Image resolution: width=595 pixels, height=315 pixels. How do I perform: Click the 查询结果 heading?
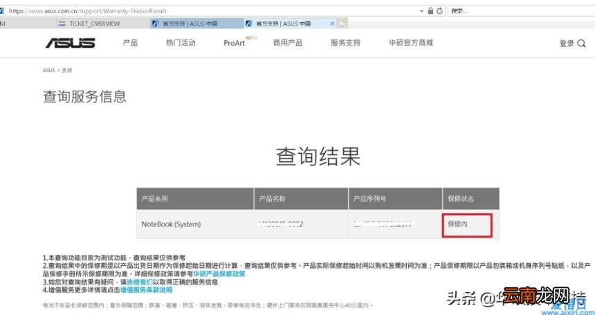[318, 156]
